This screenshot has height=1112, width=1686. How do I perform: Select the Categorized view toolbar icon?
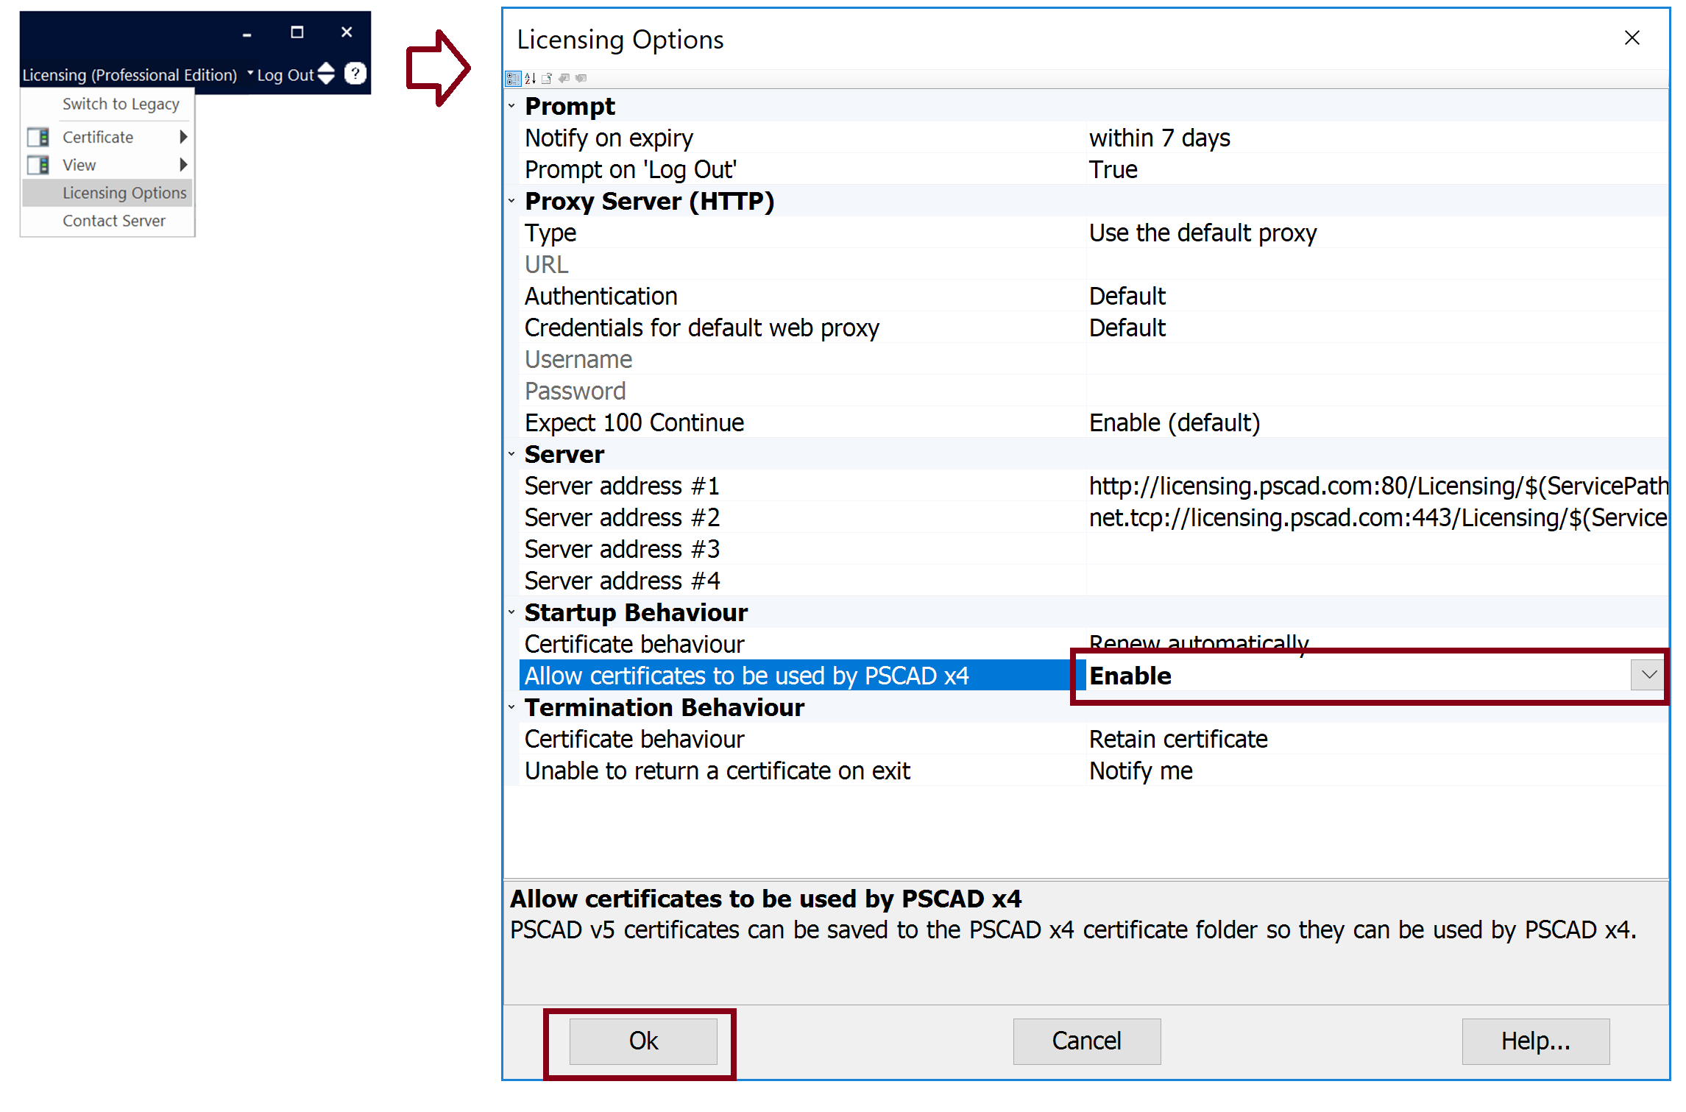tap(513, 79)
